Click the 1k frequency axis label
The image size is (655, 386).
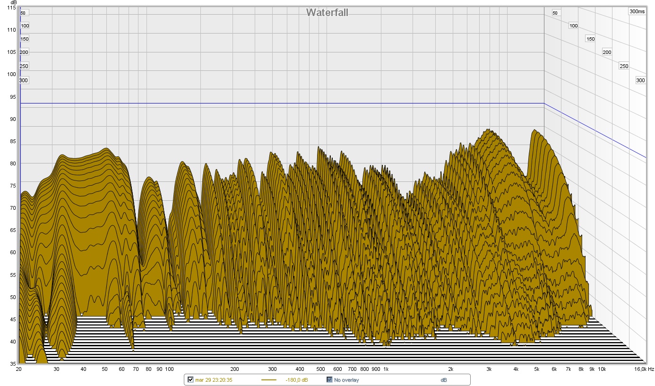[386, 369]
